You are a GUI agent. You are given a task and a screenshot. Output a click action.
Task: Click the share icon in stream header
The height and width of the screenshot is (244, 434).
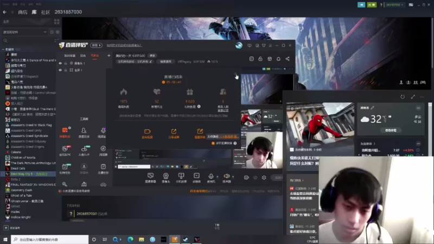point(288,59)
